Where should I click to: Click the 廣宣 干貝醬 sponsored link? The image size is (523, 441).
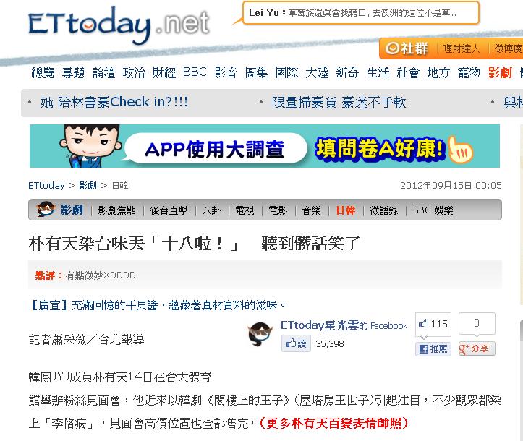158,305
